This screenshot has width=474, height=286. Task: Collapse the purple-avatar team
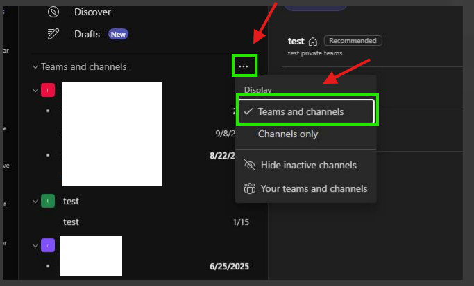35,246
